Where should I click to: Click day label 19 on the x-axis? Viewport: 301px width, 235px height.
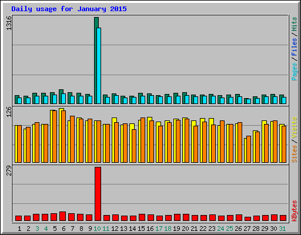[176, 229]
